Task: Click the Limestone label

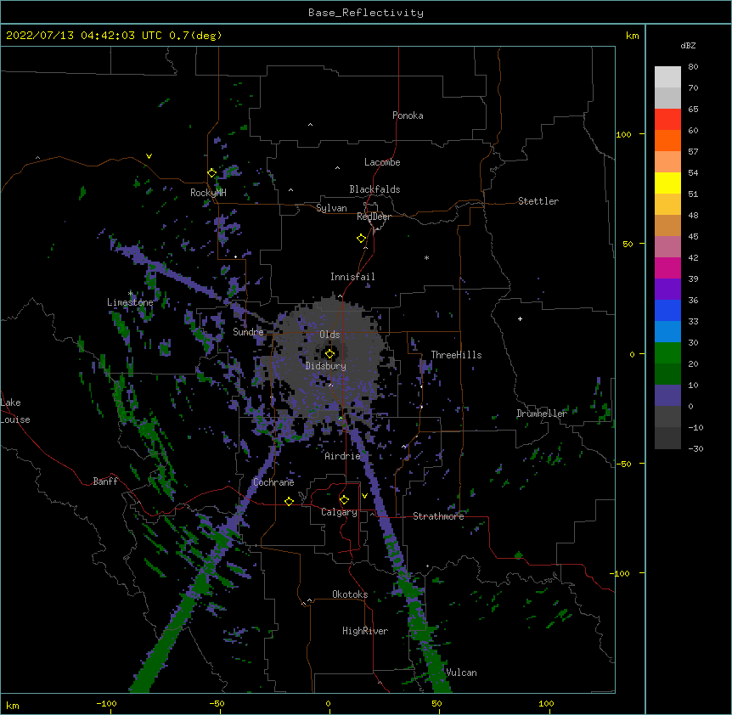Action: point(130,302)
